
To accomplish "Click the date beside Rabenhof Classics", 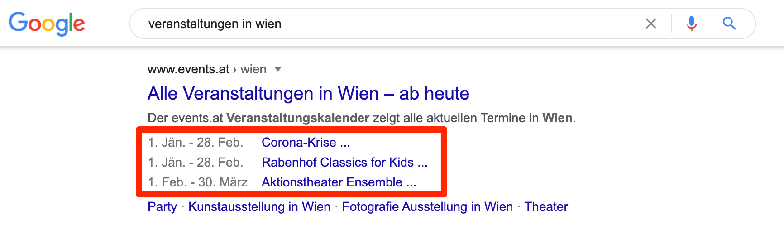I will (x=196, y=163).
